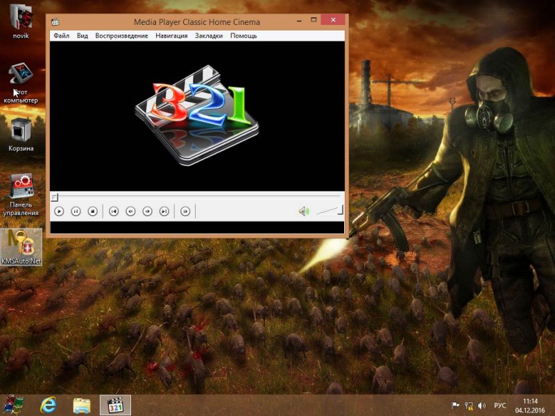Click the frame step button
555x416 pixels.
(185, 211)
